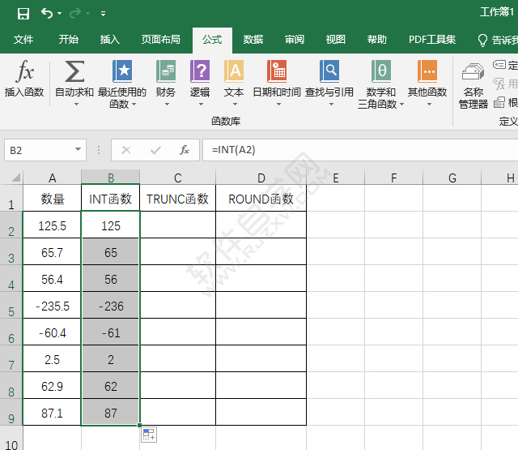This screenshot has width=518, height=450.
Task: Open the Text functions icon
Action: [234, 73]
